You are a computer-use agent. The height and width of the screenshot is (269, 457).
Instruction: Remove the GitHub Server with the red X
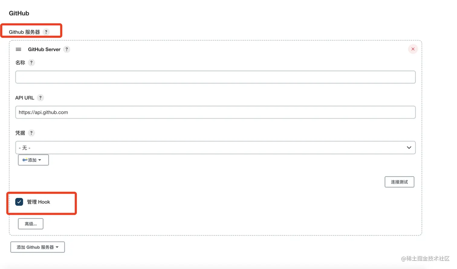click(x=413, y=49)
